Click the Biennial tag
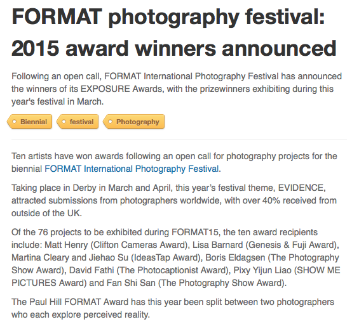 (x=30, y=122)
